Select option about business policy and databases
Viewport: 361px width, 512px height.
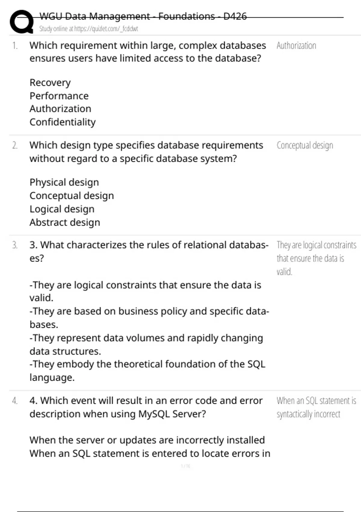(149, 318)
